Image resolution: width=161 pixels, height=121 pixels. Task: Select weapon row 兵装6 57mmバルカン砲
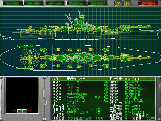[80, 97]
